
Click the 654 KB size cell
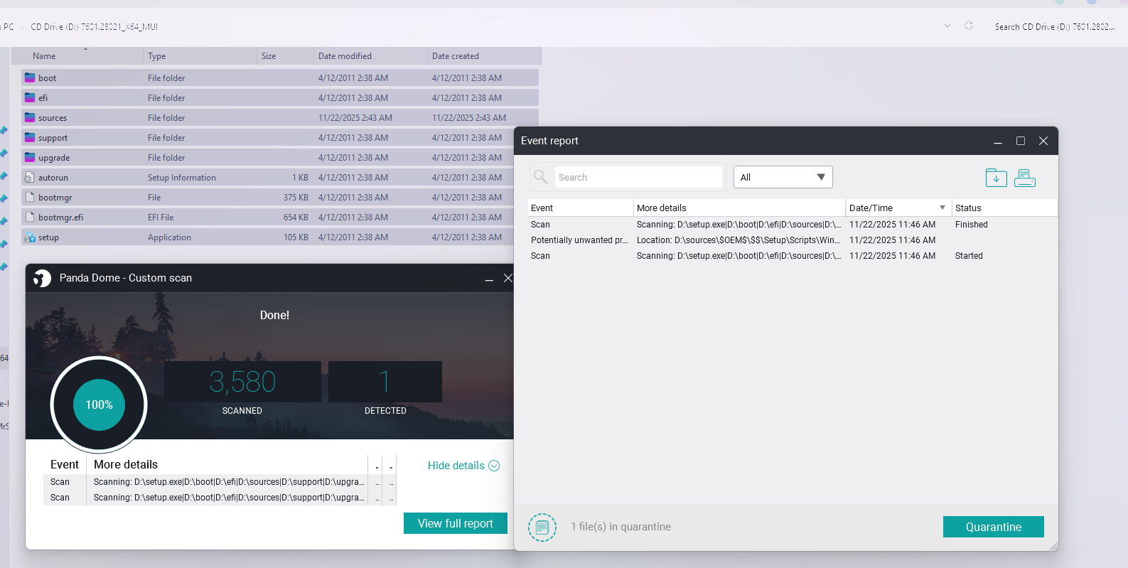[x=296, y=217]
